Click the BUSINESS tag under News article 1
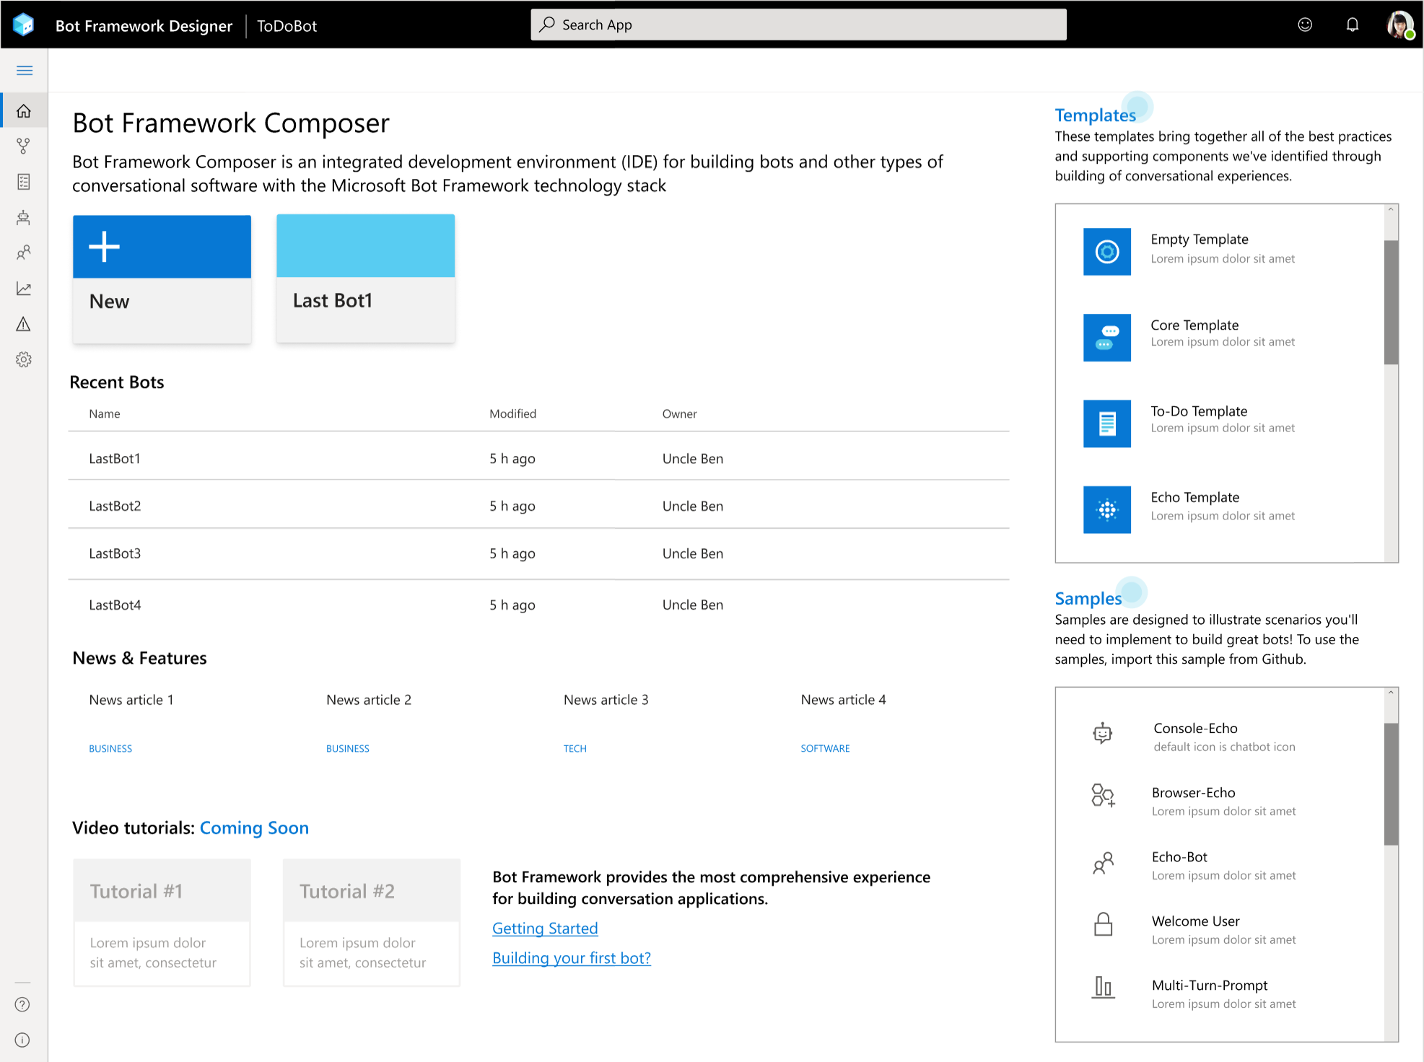This screenshot has width=1424, height=1062. point(110,748)
